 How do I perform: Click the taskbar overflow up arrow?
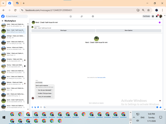pos(130,112)
